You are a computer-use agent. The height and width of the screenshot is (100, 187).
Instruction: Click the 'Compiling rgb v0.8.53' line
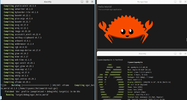click(x=15, y=47)
